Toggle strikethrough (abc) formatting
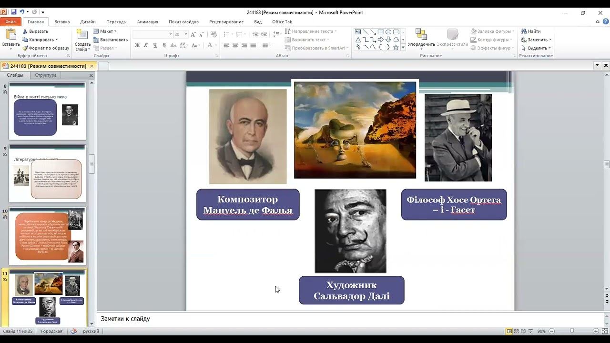610x343 pixels. pyautogui.click(x=173, y=45)
